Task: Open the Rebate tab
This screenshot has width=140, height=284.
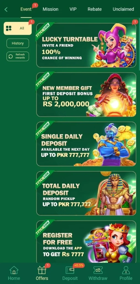Action: click(x=95, y=9)
